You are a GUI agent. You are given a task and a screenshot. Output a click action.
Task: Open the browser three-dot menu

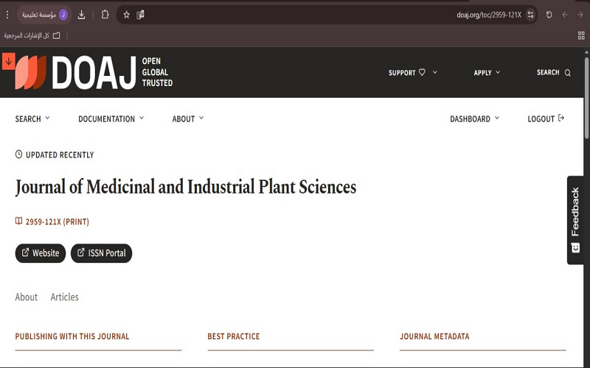point(7,15)
